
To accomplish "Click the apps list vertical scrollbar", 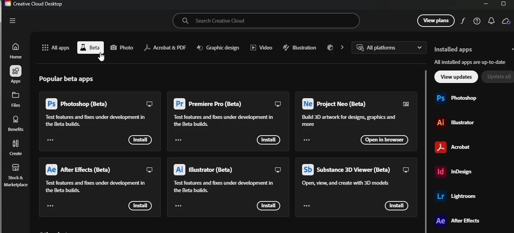I will tap(425, 151).
